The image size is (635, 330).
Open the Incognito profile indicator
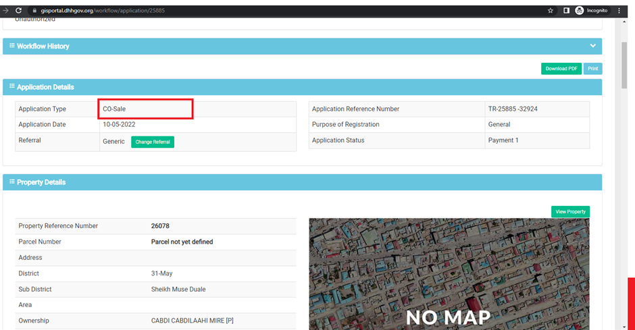pos(592,11)
